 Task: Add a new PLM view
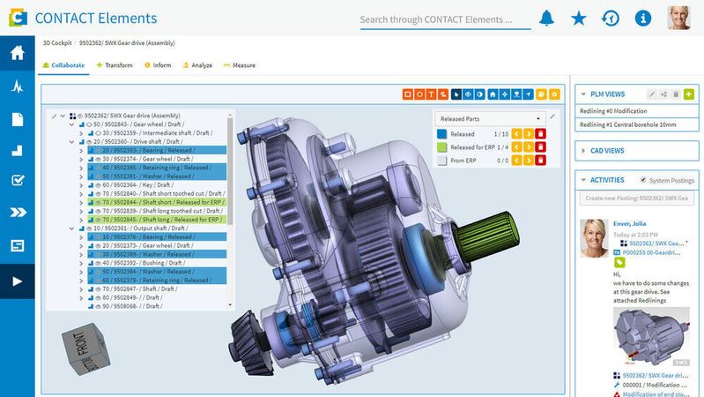[689, 94]
